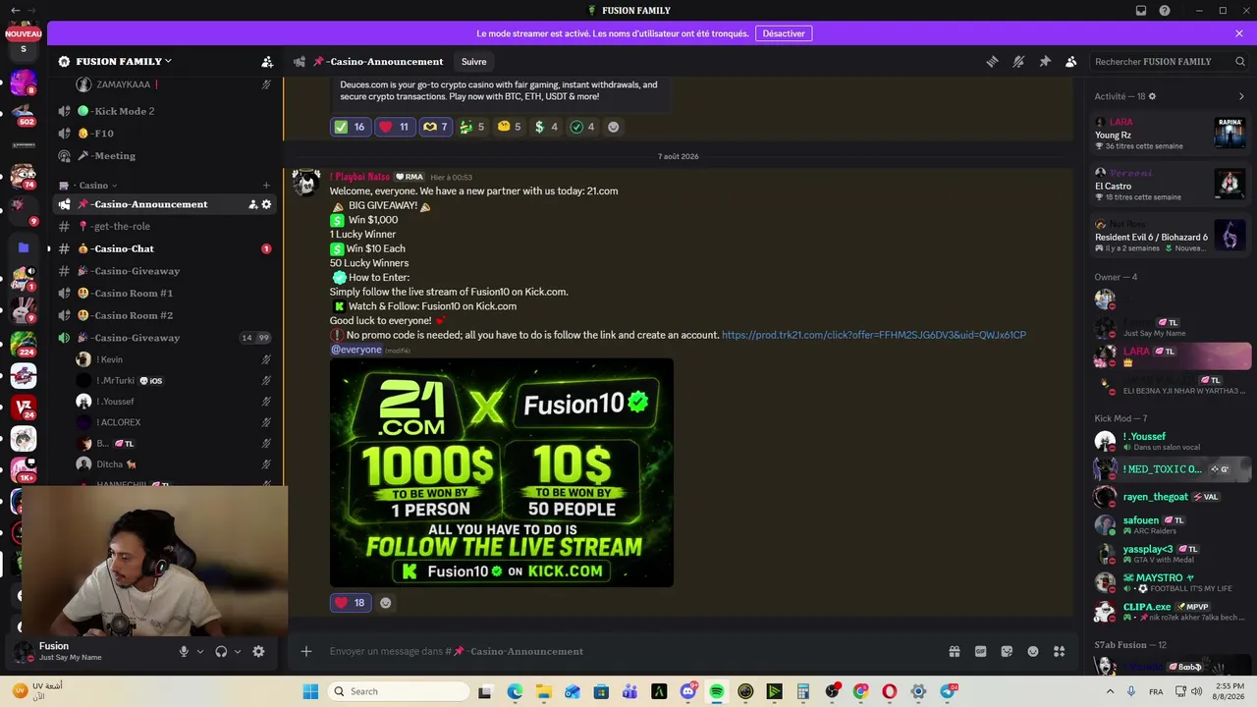
Task: Join the Casino Room #2 voice channel
Action: point(164,315)
